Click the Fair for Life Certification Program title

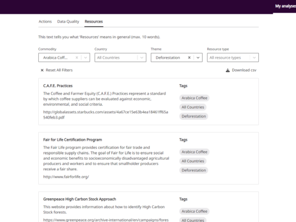73,139
